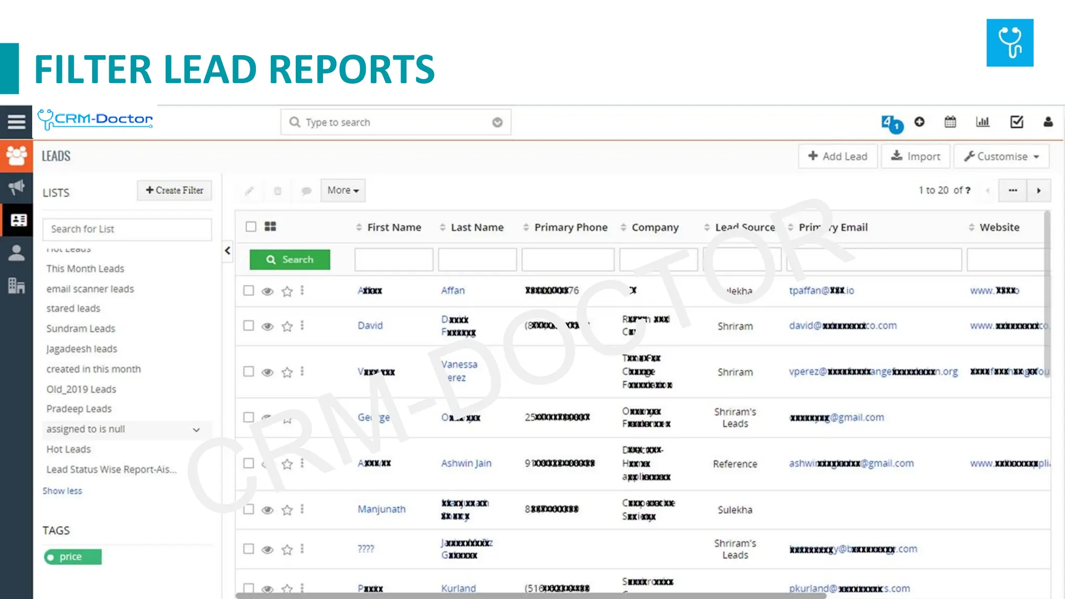This screenshot has width=1065, height=599.
Task: Select Lead Status Wise Report list
Action: [111, 469]
